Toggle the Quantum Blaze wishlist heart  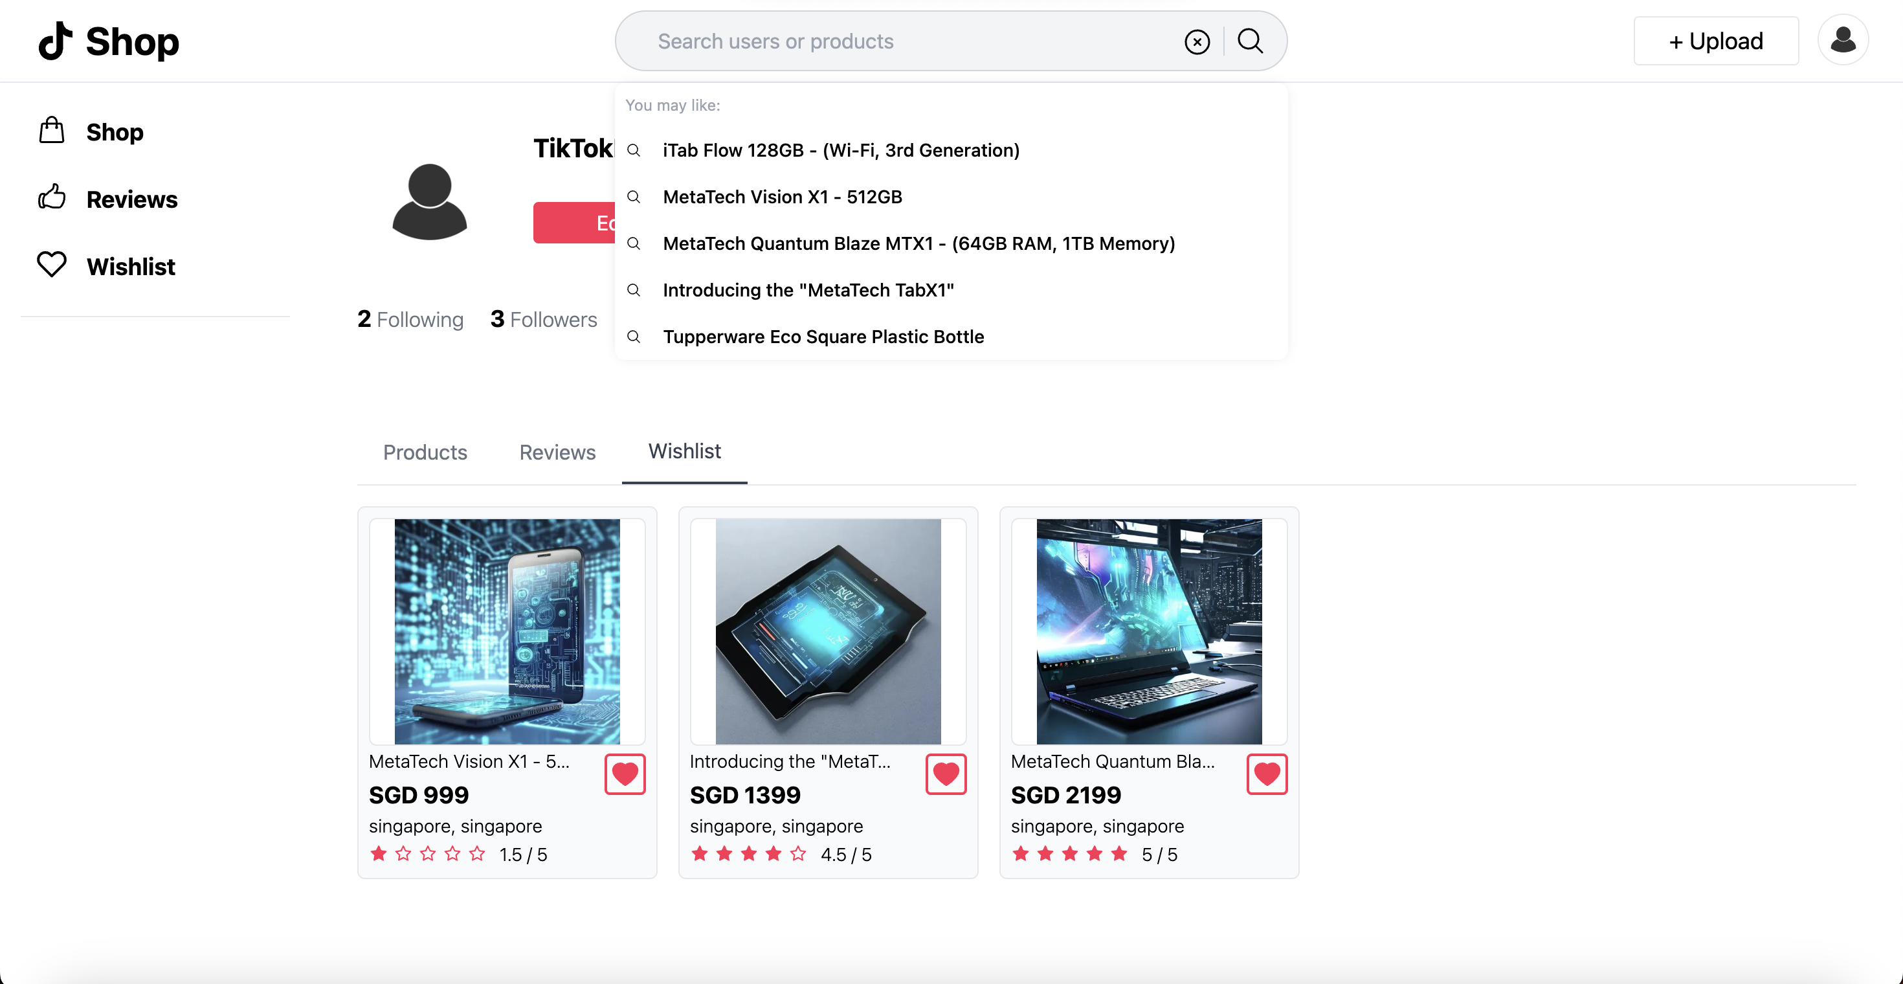pyautogui.click(x=1266, y=774)
